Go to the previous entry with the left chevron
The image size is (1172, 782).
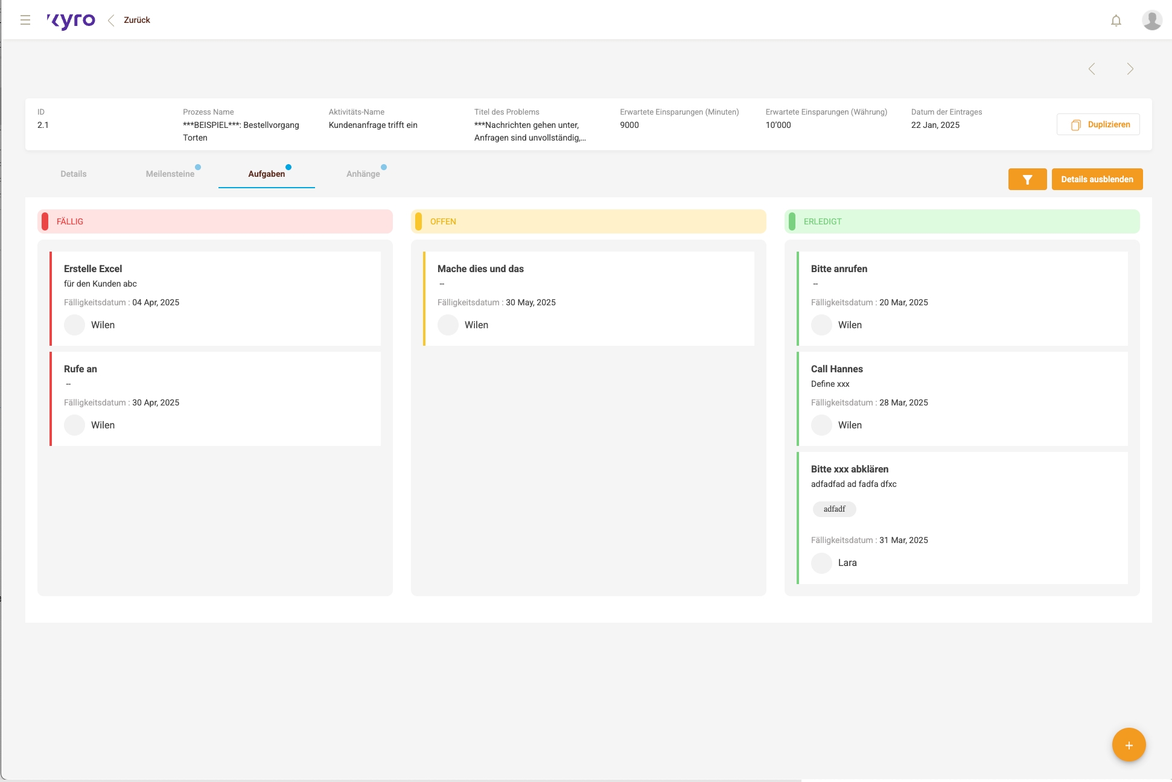(x=1092, y=69)
